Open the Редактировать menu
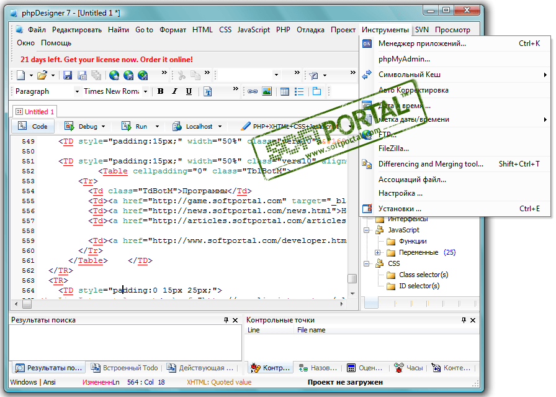The image size is (556, 397). 77,30
